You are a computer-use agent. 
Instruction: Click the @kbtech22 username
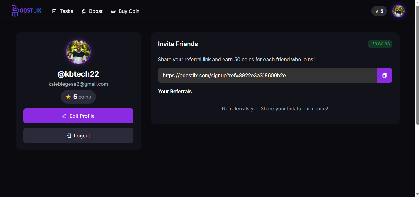[x=78, y=74]
